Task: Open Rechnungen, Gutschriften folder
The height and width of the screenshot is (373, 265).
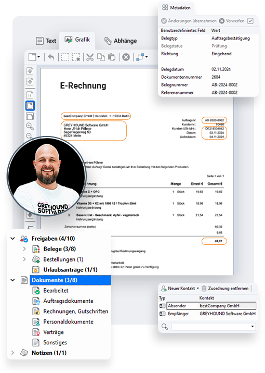Action: point(76,311)
